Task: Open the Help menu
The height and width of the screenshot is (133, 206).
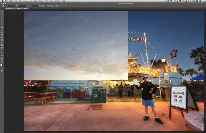Action: pyautogui.click(x=63, y=1)
